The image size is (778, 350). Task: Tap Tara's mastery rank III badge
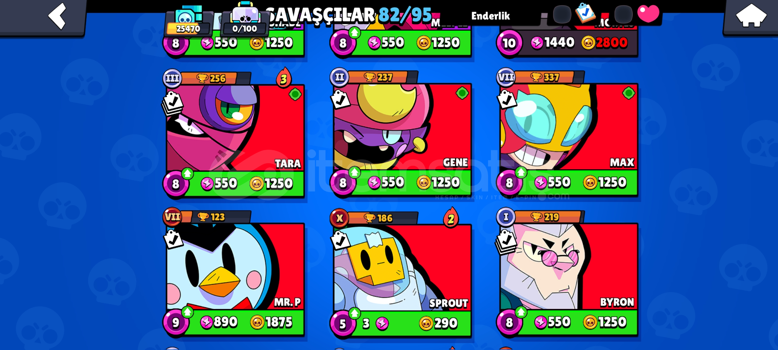pyautogui.click(x=172, y=78)
